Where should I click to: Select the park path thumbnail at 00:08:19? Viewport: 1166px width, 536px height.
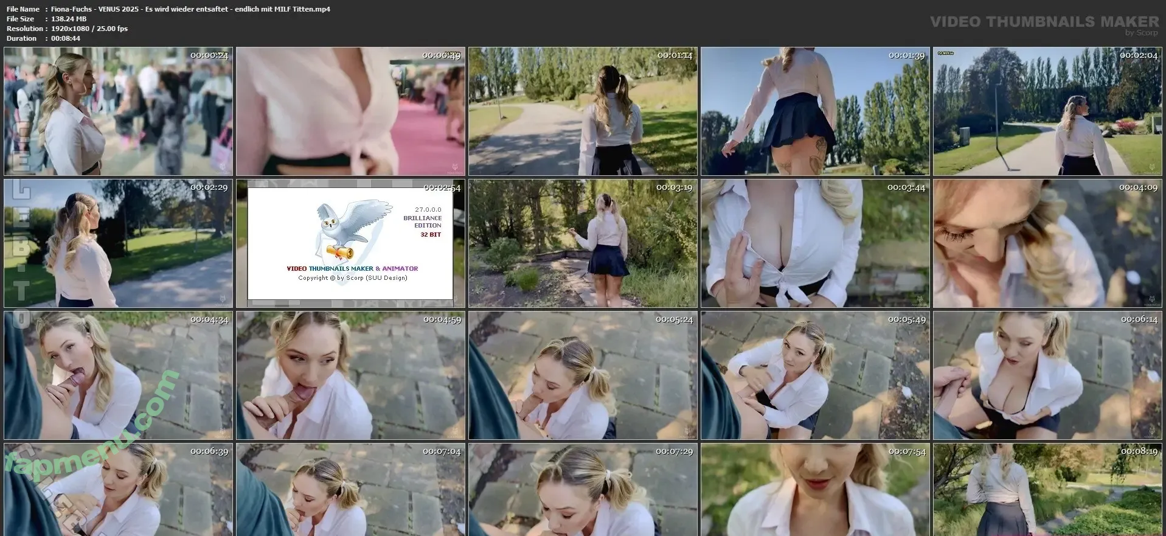pyautogui.click(x=1047, y=490)
